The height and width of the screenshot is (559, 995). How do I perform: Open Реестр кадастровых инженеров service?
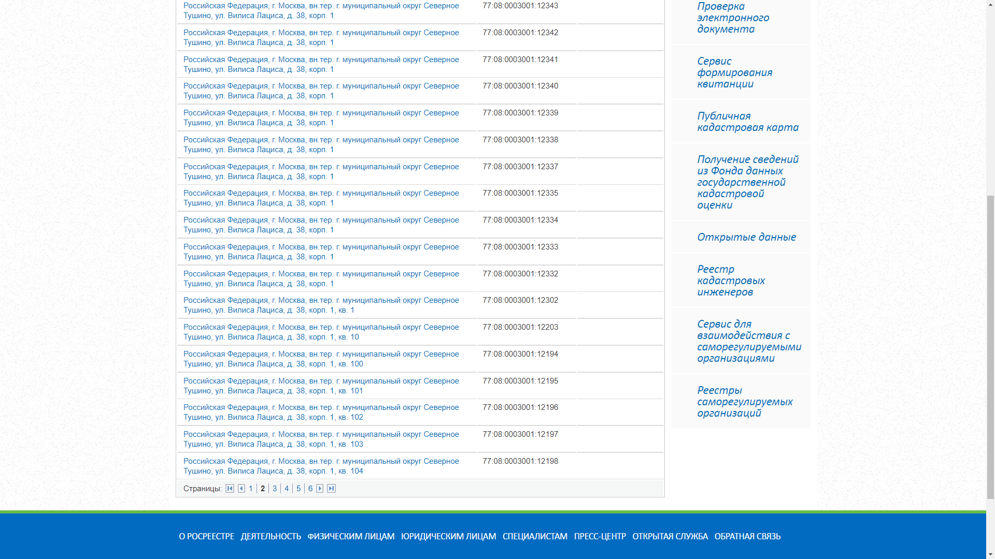(731, 281)
